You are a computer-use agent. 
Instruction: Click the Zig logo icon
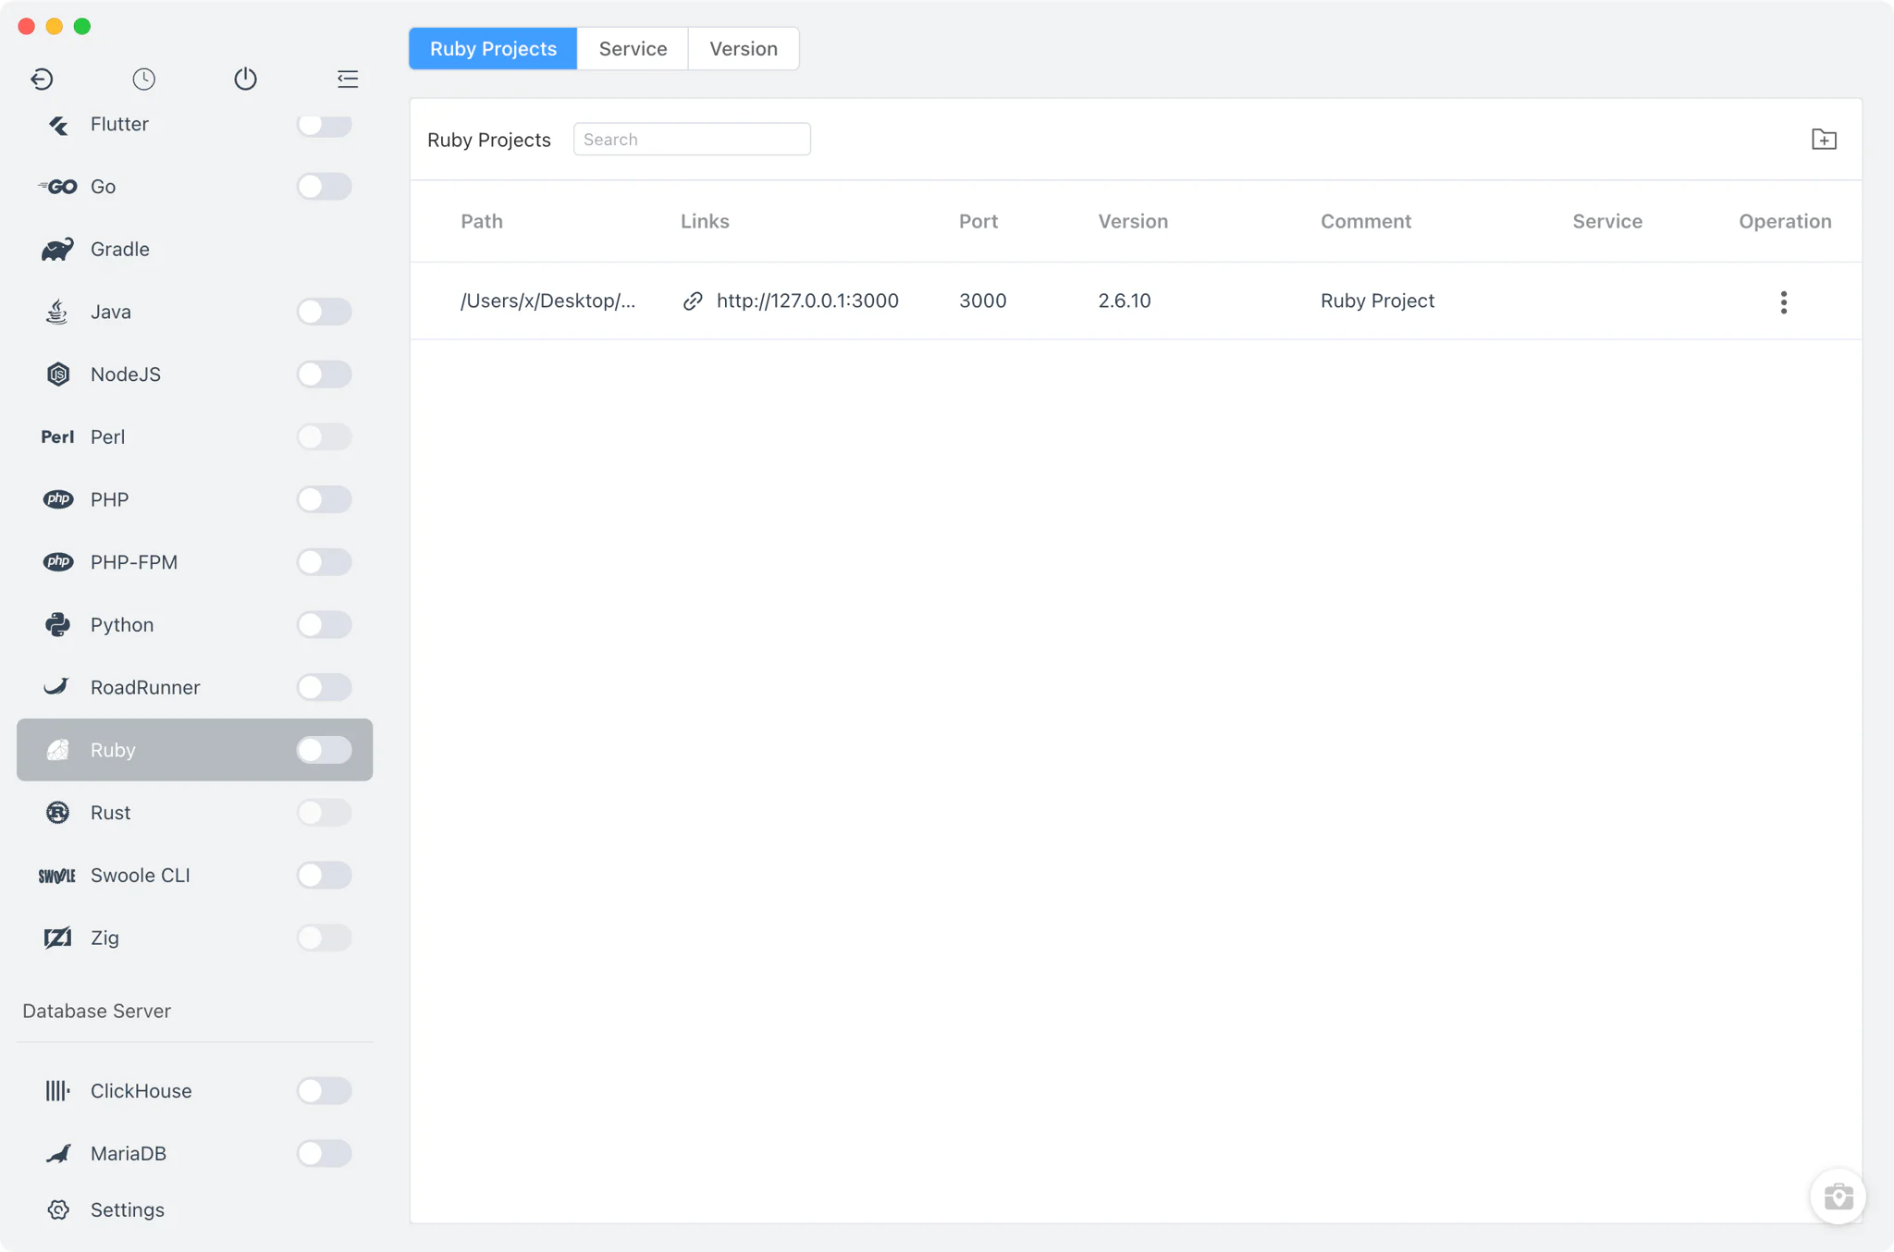point(57,938)
